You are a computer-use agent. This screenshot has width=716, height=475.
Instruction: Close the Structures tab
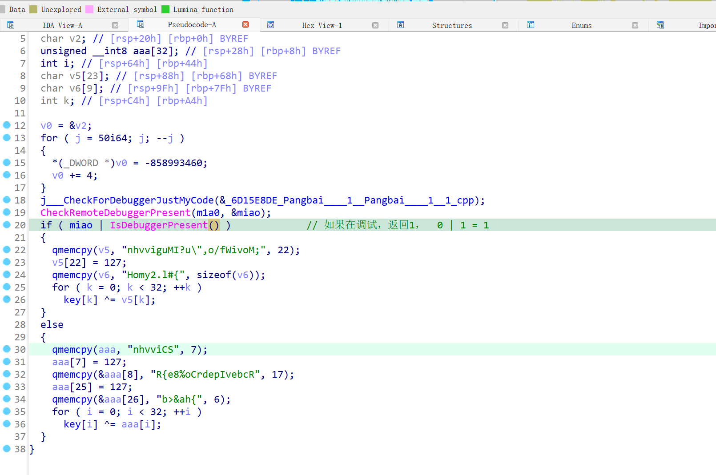coord(505,25)
